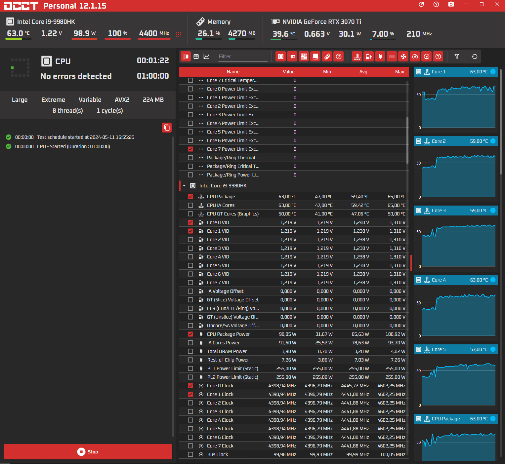
Task: Check the IA Cores Power checkbox
Action: pyautogui.click(x=190, y=343)
